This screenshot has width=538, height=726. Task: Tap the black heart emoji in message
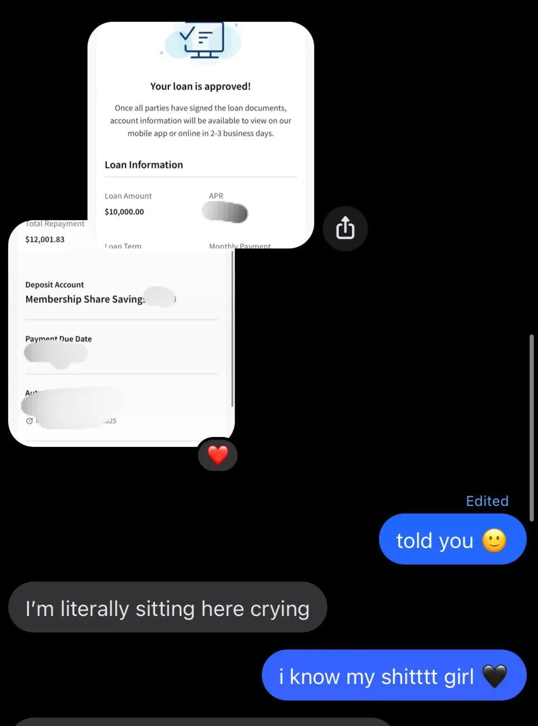495,676
